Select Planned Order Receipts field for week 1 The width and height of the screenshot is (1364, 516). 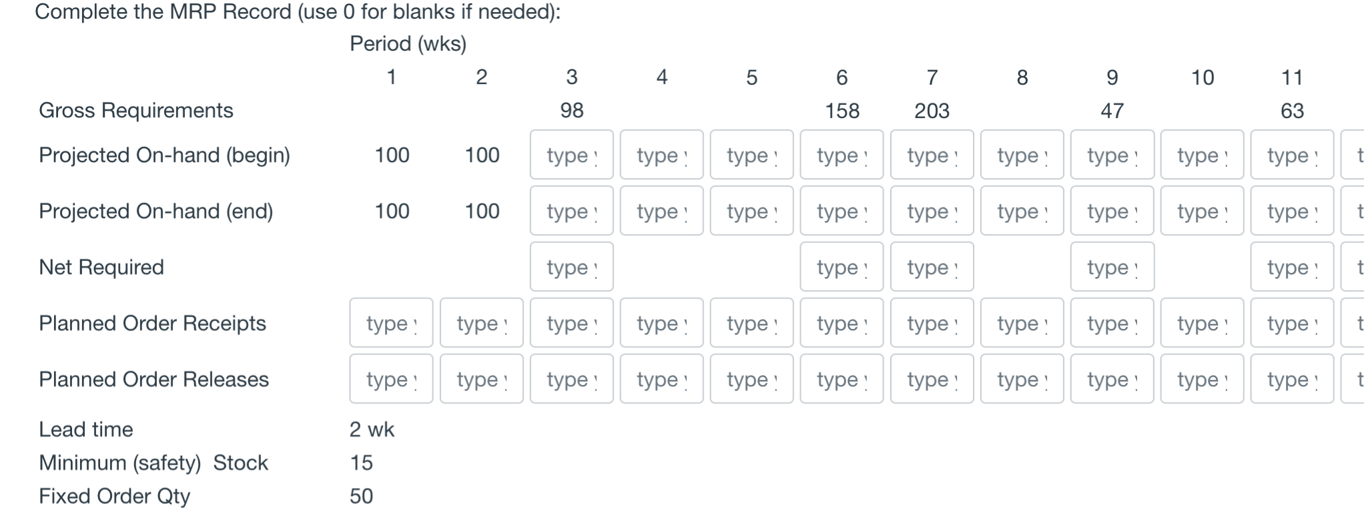coord(391,323)
